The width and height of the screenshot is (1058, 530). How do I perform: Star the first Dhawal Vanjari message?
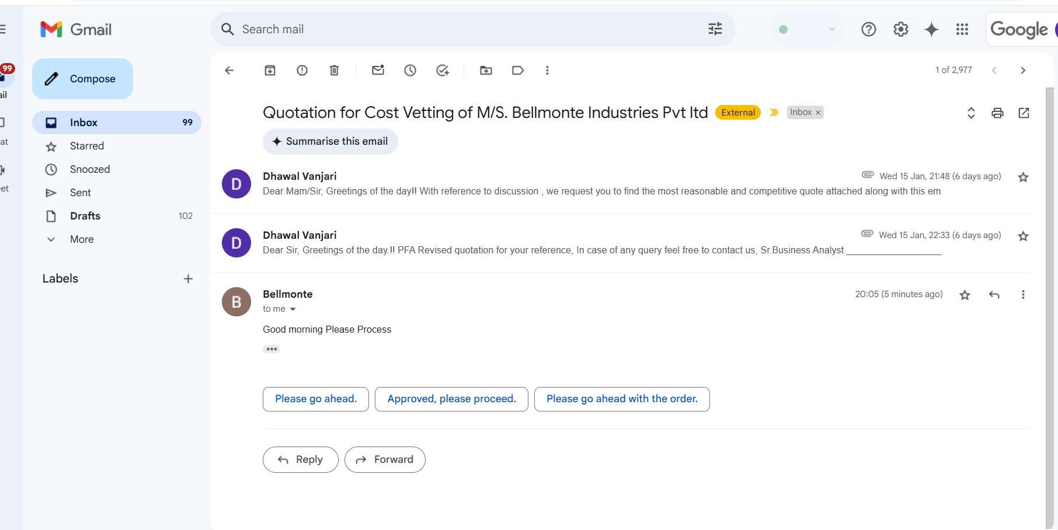pyautogui.click(x=1023, y=177)
